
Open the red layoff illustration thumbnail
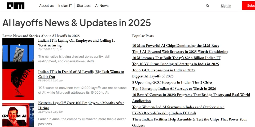click(18, 85)
